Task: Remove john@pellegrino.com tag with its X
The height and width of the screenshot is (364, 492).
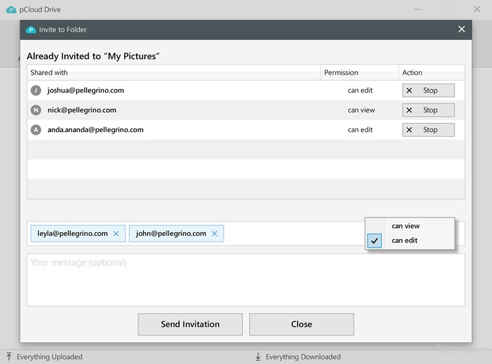Action: coord(215,233)
